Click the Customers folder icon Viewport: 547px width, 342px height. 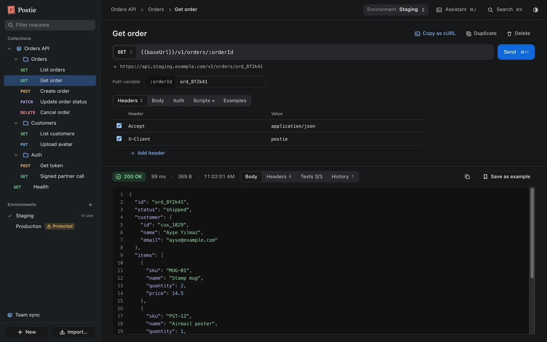(x=26, y=123)
